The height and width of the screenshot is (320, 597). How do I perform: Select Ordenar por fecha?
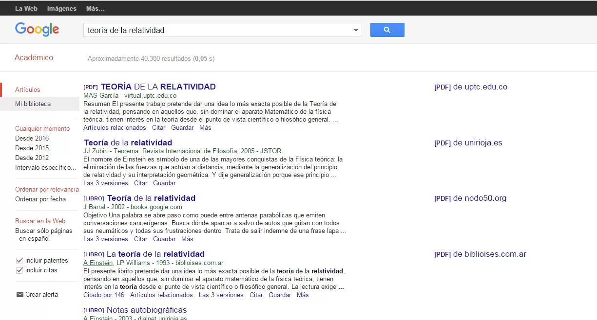(40, 199)
